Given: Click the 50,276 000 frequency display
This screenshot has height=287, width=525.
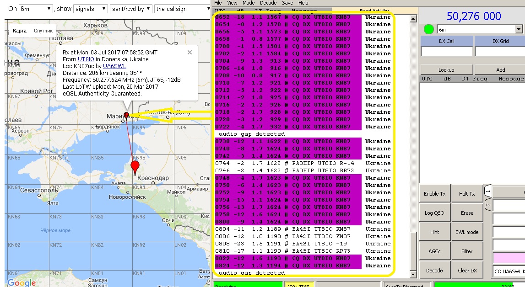Looking at the screenshot, I should (x=474, y=16).
